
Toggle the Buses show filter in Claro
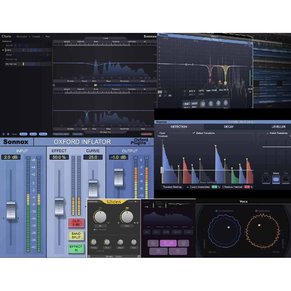pos(33,134)
